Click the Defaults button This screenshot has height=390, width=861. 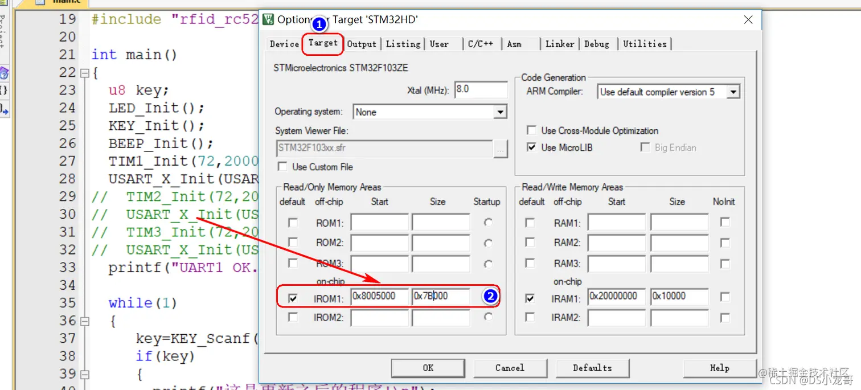[592, 368]
